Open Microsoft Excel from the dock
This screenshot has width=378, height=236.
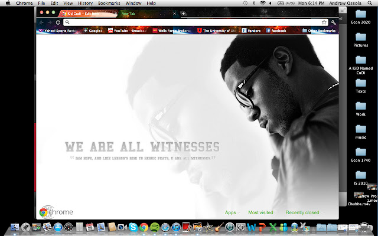point(273,227)
